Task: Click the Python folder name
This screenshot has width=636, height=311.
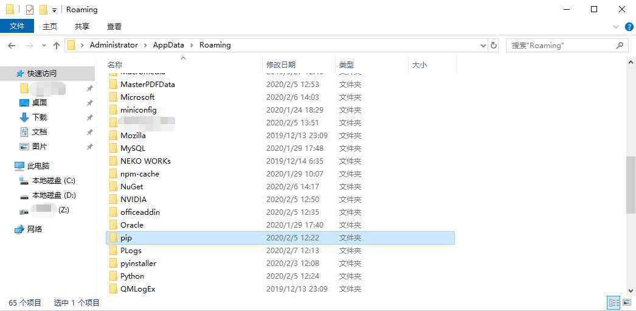Action: tap(132, 276)
